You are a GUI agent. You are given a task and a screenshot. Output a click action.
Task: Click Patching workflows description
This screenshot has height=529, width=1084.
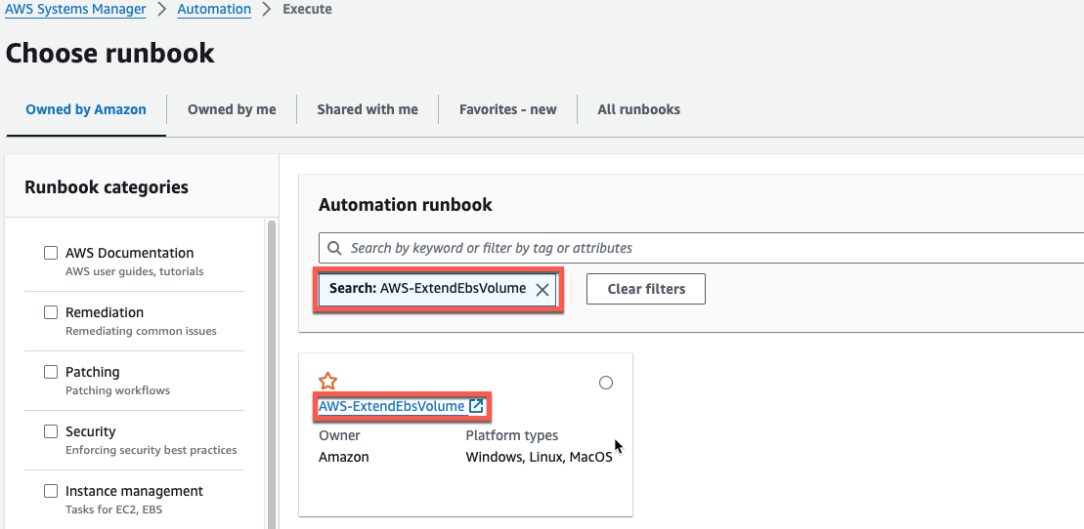point(117,390)
